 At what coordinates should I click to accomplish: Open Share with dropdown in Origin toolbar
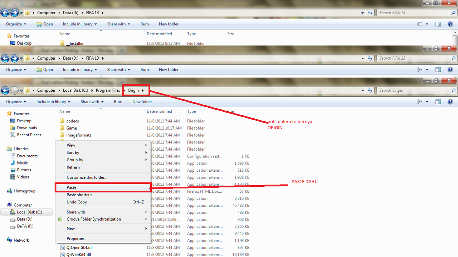(x=92, y=102)
